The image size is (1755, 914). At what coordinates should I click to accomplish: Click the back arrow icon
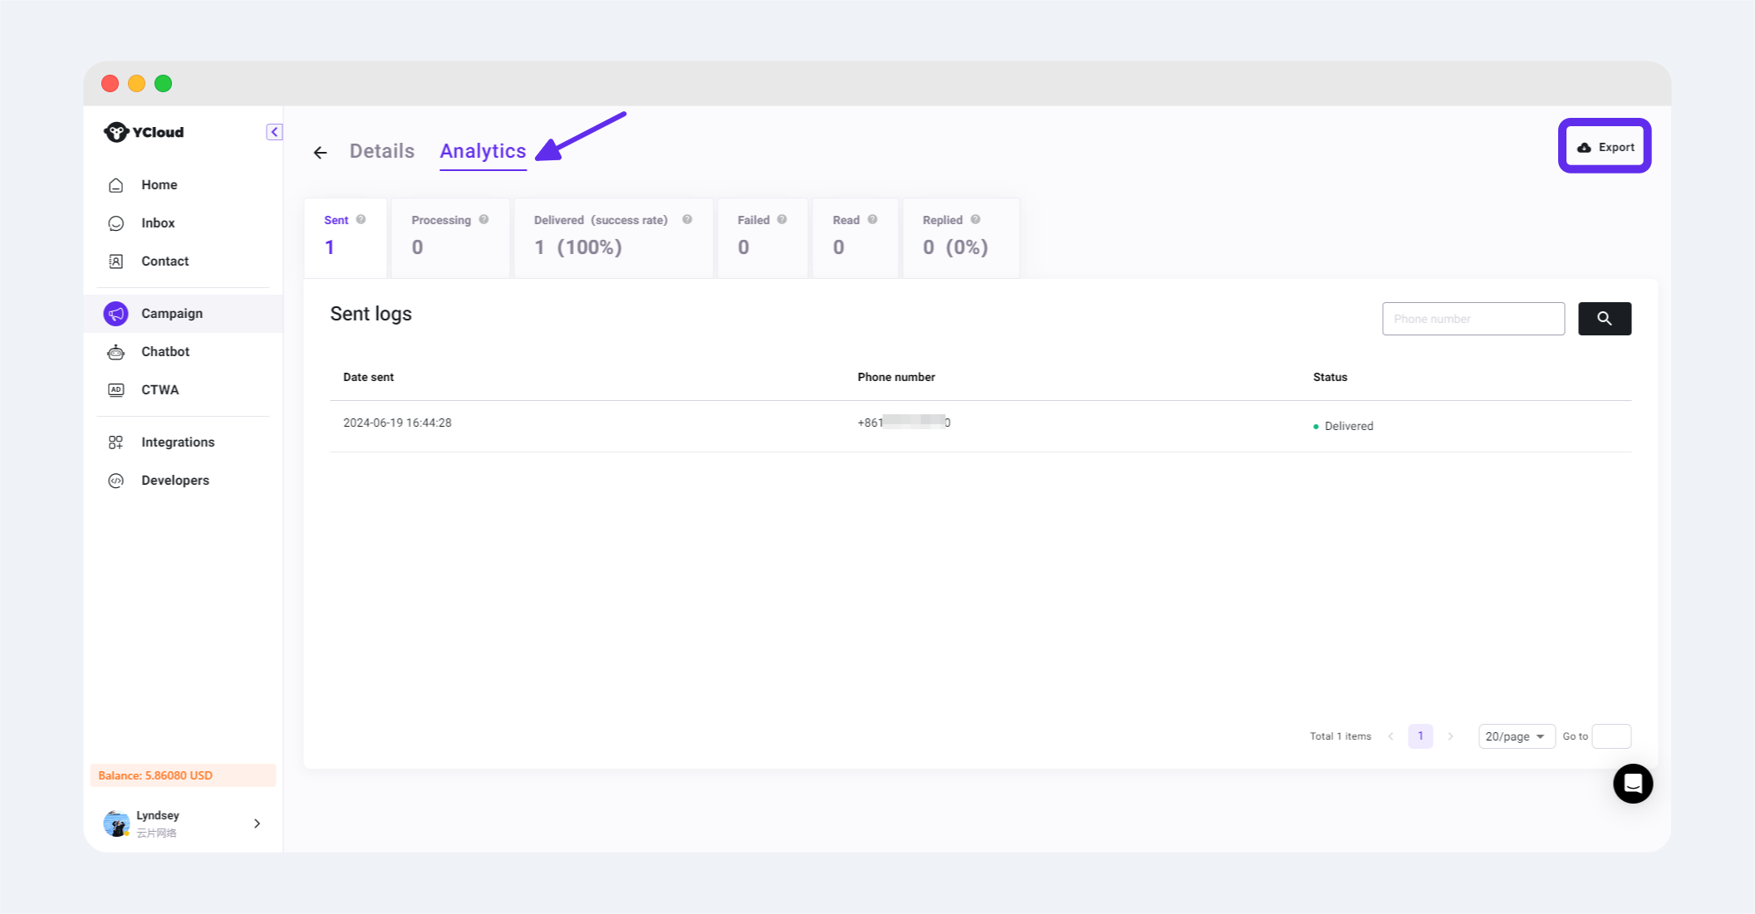click(x=320, y=153)
